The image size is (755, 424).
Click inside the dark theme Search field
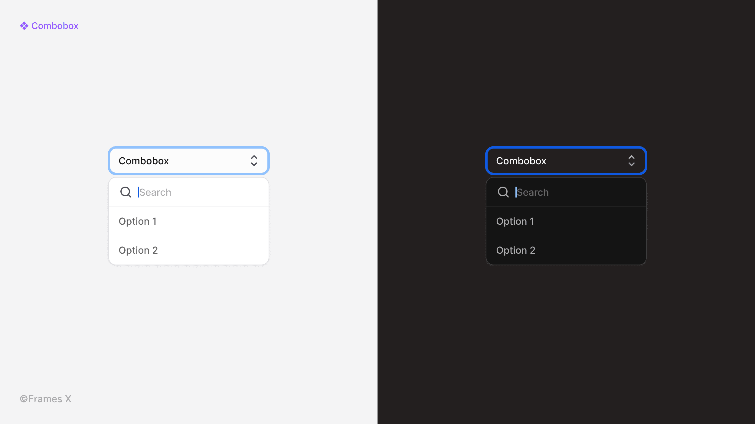coord(560,192)
